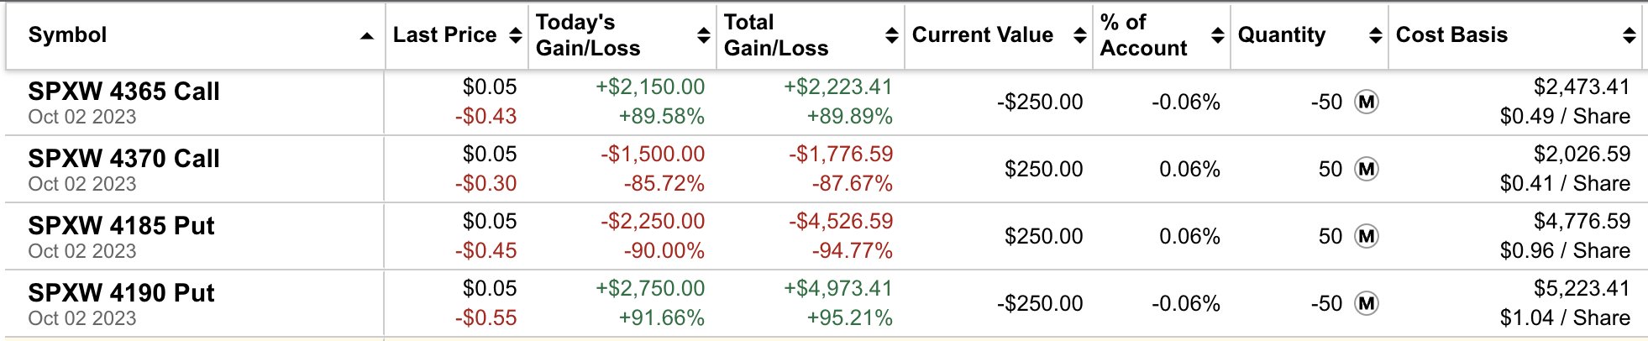The width and height of the screenshot is (1648, 341).
Task: Click the Symbol column header
Action: pyautogui.click(x=67, y=35)
